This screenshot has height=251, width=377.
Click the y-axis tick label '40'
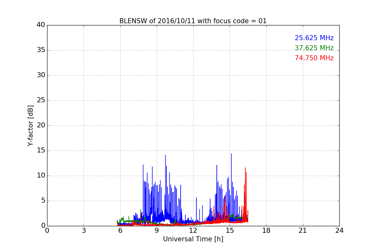[41, 25]
